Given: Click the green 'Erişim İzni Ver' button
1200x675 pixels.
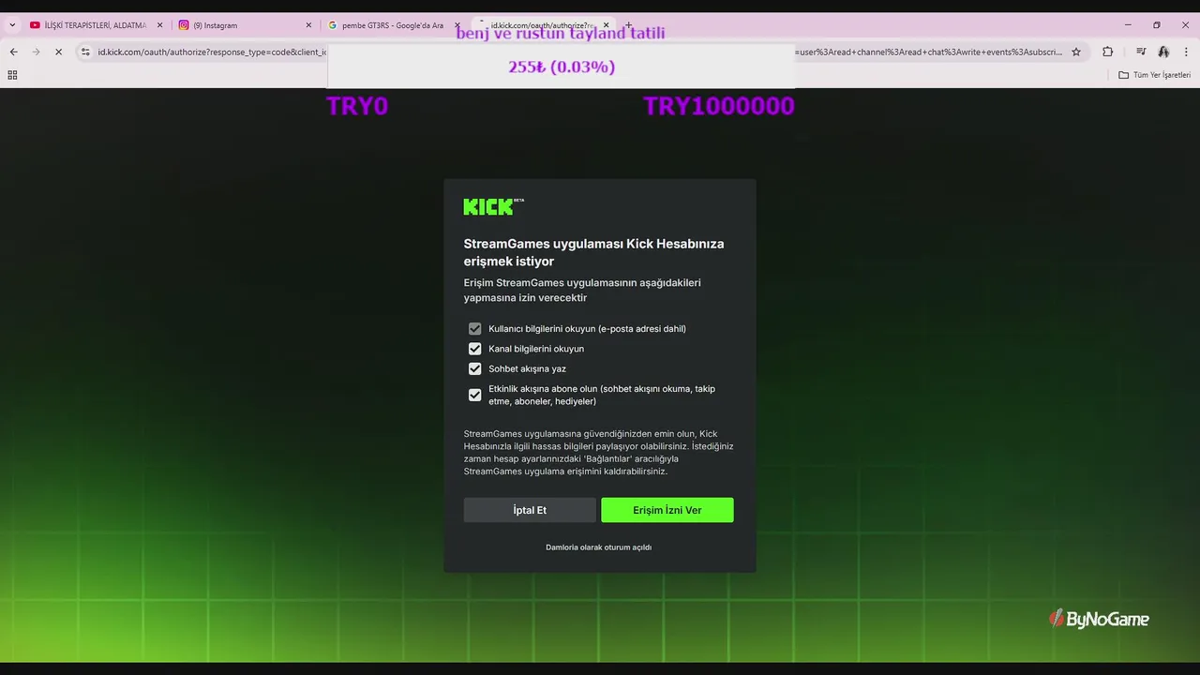Looking at the screenshot, I should click(667, 510).
